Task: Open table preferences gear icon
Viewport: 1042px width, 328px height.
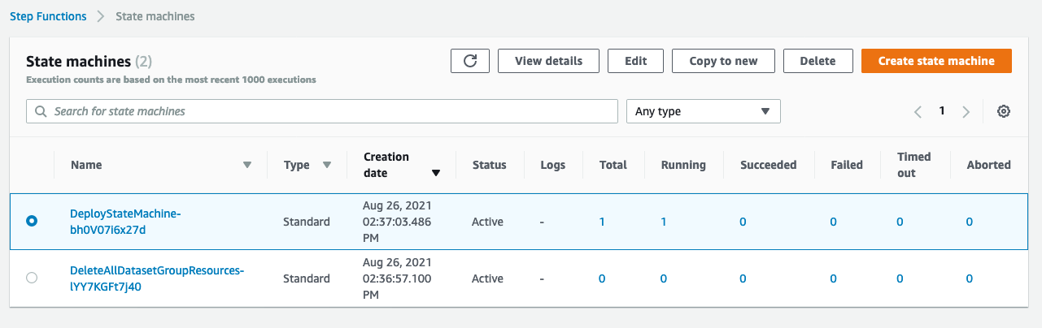Action: pos(1004,111)
